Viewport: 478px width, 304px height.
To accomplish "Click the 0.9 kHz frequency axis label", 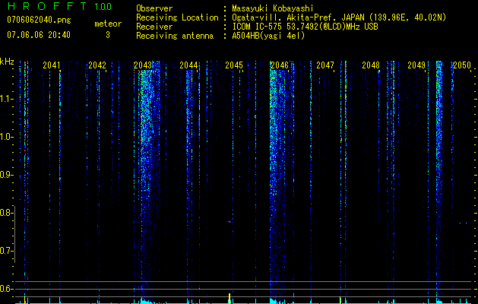I will (6, 175).
